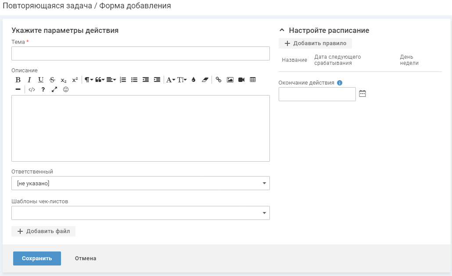Screen dimensions: 452x276
Task: Insert an image into the description
Action: click(x=230, y=80)
